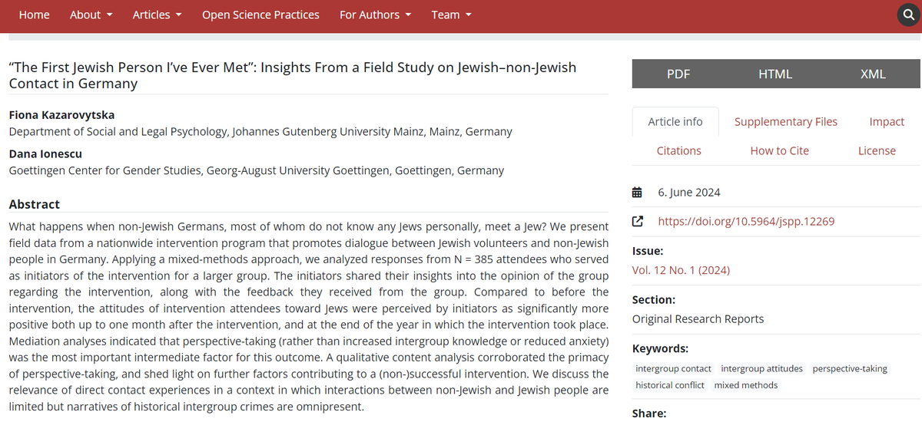922x422 pixels.
Task: Click the calendar icon beside publication date
Action: point(637,193)
